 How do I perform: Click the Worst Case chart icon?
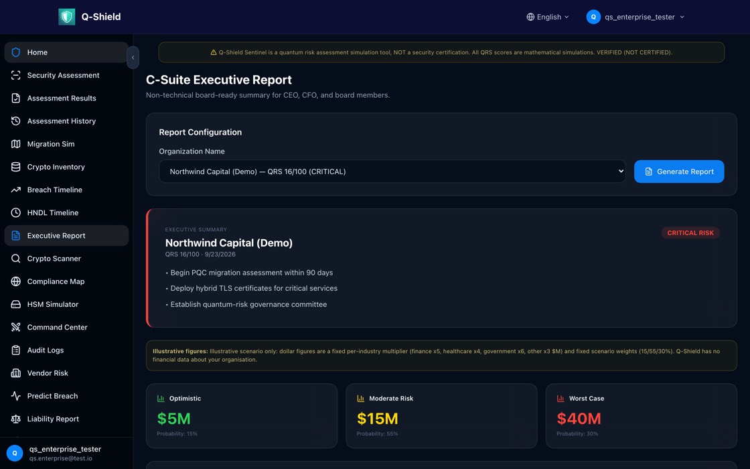[560, 399]
